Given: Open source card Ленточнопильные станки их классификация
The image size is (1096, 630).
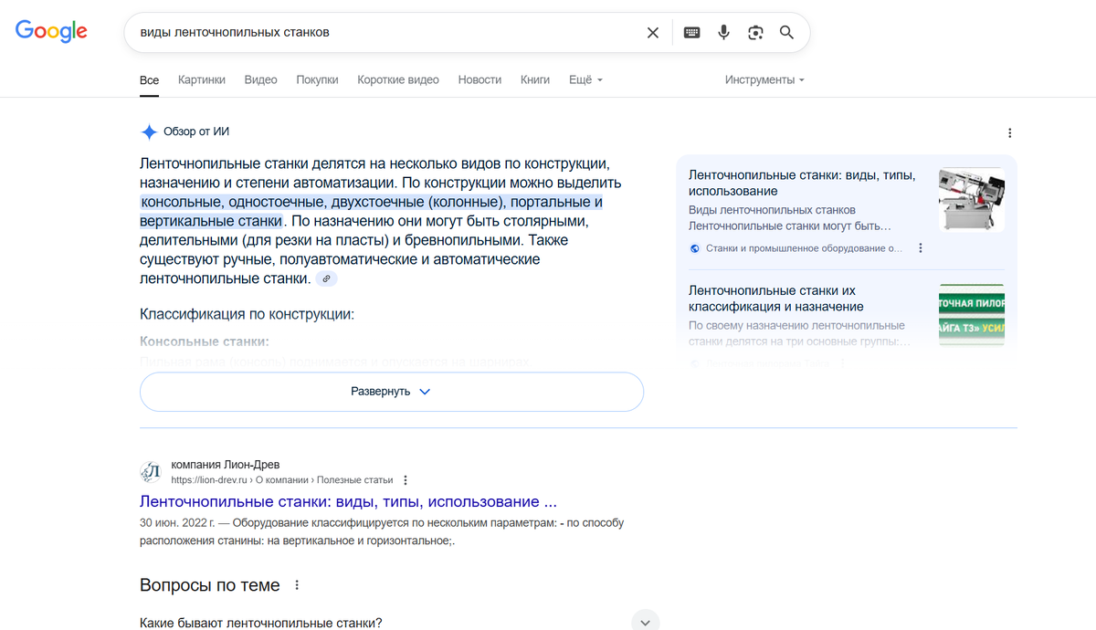Looking at the screenshot, I should 775,299.
